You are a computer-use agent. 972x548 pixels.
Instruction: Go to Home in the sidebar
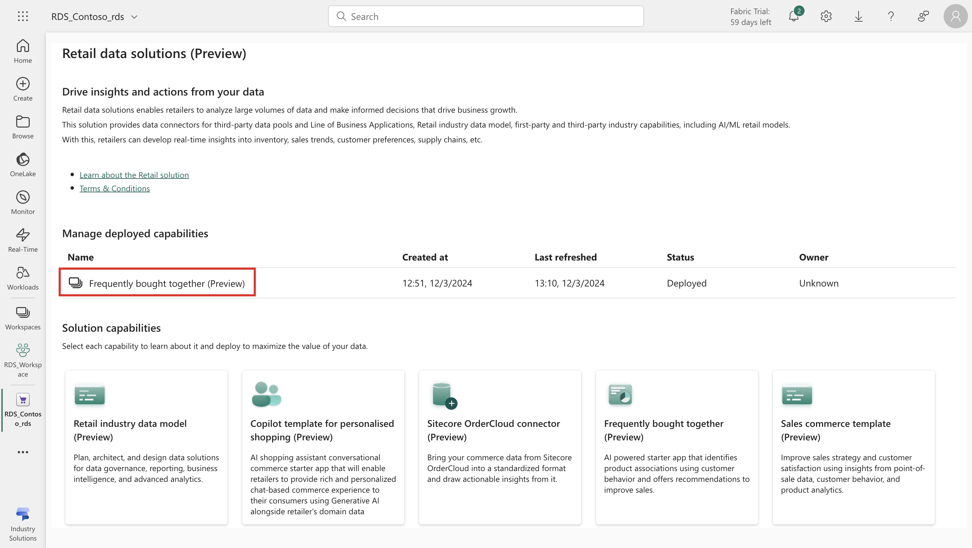(23, 51)
